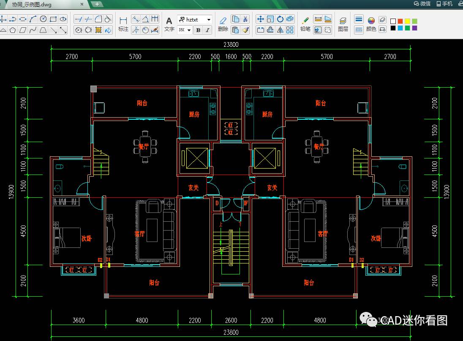Open the 微信 WeChat link
463x341 pixels.
pos(422,3)
